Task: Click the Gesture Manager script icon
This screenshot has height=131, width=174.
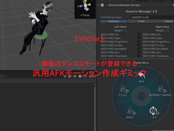Action: [x=102, y=5]
